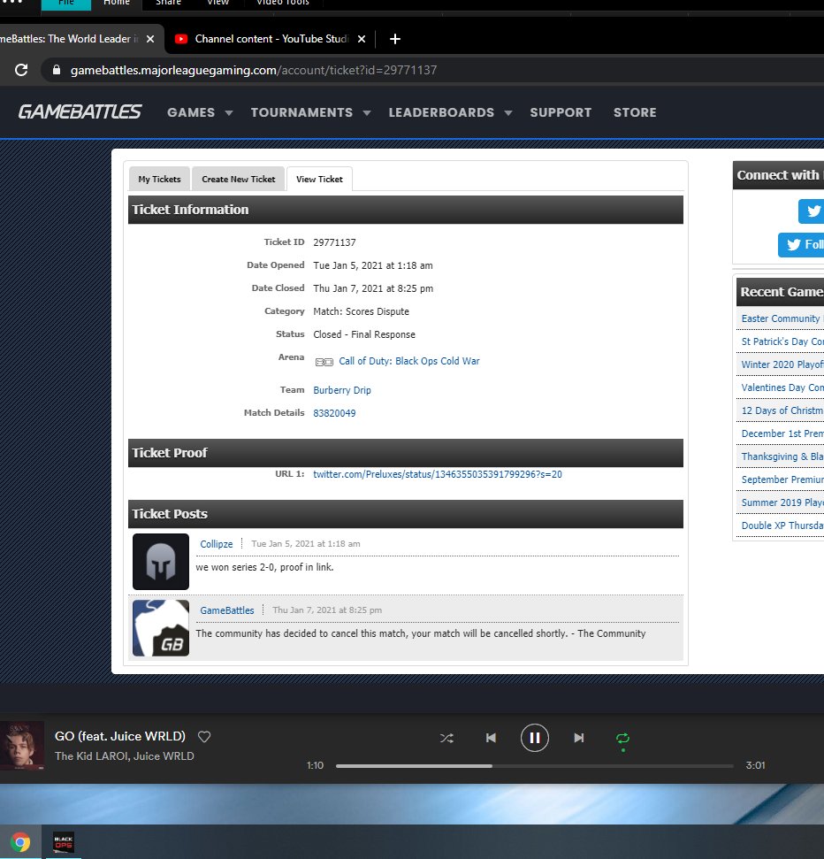Image resolution: width=824 pixels, height=859 pixels.
Task: Click the GameBattles logo
Action: coord(80,111)
